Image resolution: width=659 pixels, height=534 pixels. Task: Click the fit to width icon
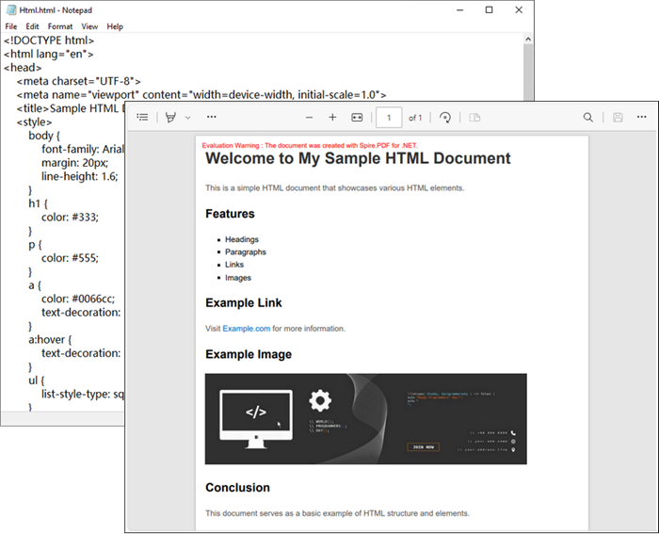tap(357, 118)
